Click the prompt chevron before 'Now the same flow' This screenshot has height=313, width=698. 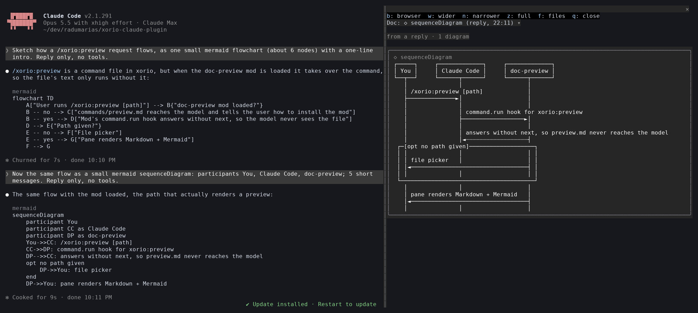[7, 174]
